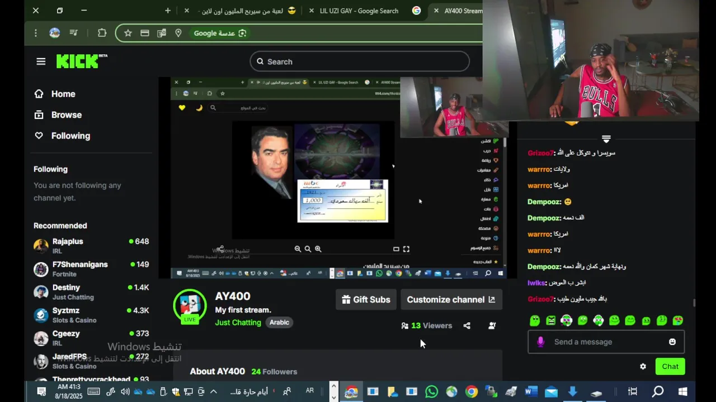Open the Mail app from taskbar

tap(552, 391)
